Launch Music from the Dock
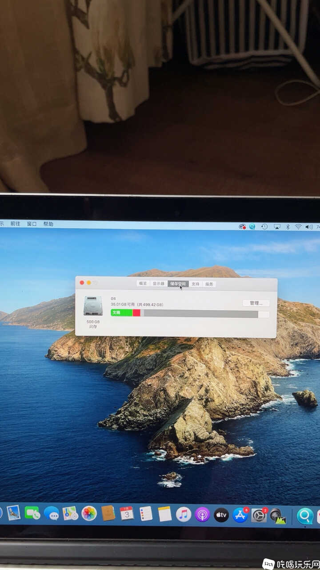 184,514
